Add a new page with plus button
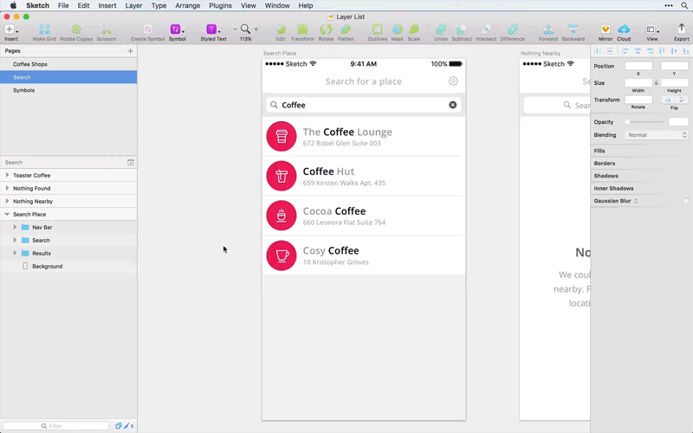Screen dimensions: 693x433 coord(130,51)
